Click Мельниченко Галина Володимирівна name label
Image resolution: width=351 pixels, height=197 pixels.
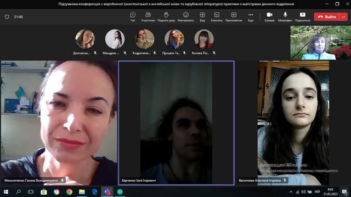pyautogui.click(x=31, y=180)
